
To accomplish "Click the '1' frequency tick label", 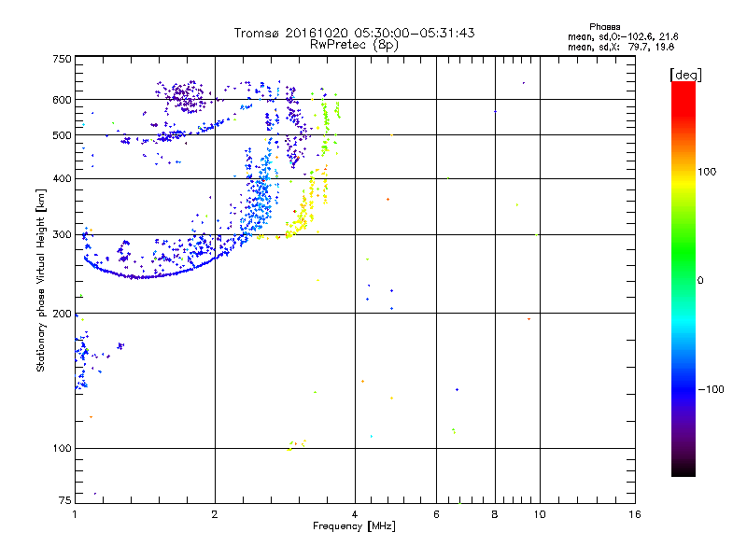I will click(76, 514).
